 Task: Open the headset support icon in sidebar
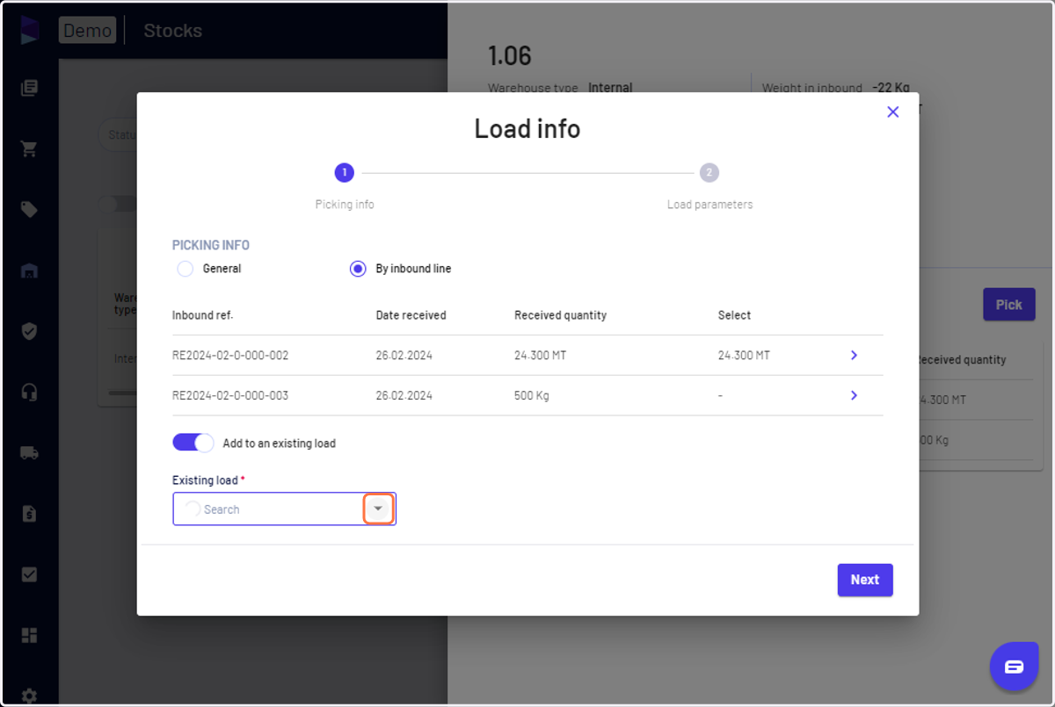pos(29,392)
